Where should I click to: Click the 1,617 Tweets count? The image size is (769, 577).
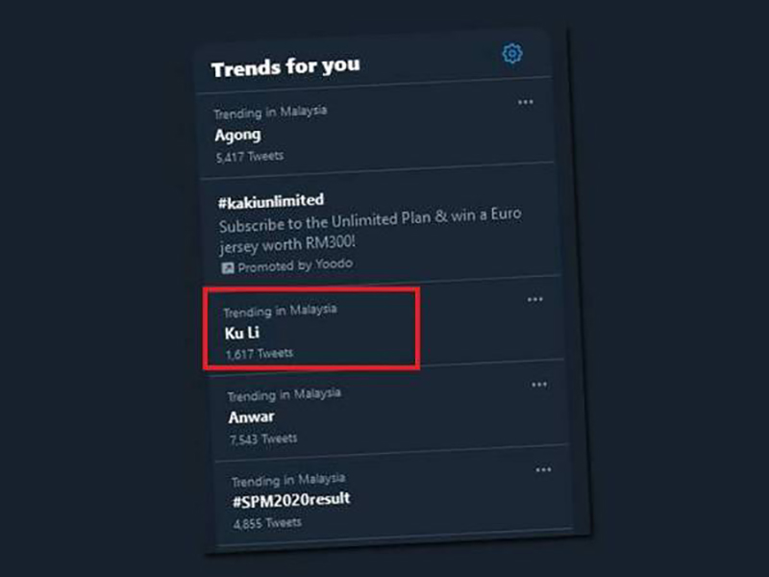click(260, 354)
